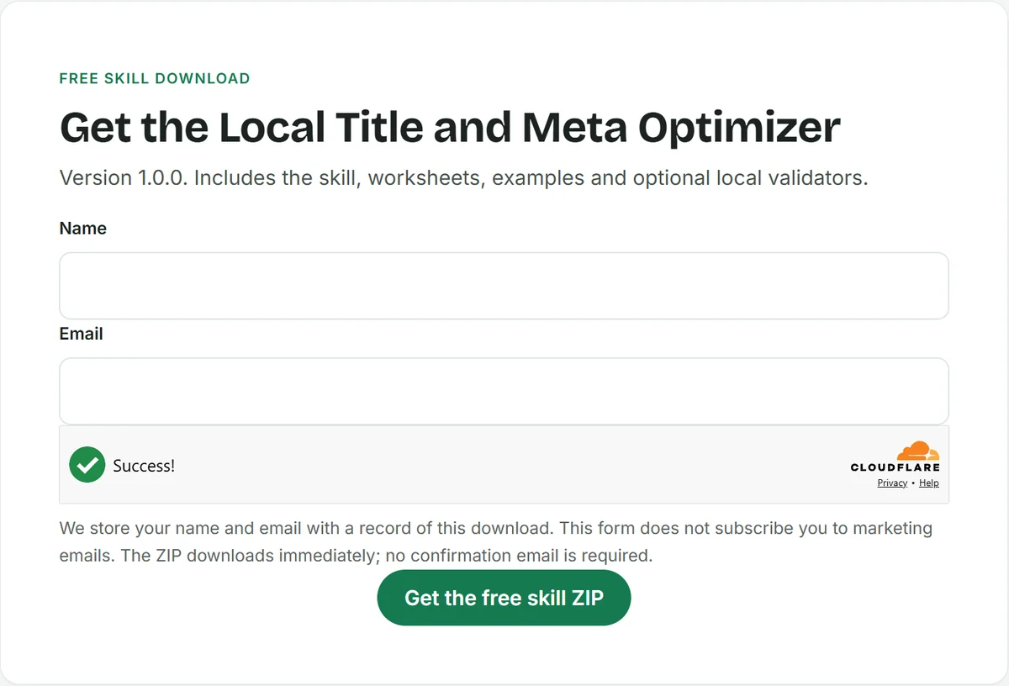
Task: Click the Version 1.0.0 description text
Action: (463, 178)
